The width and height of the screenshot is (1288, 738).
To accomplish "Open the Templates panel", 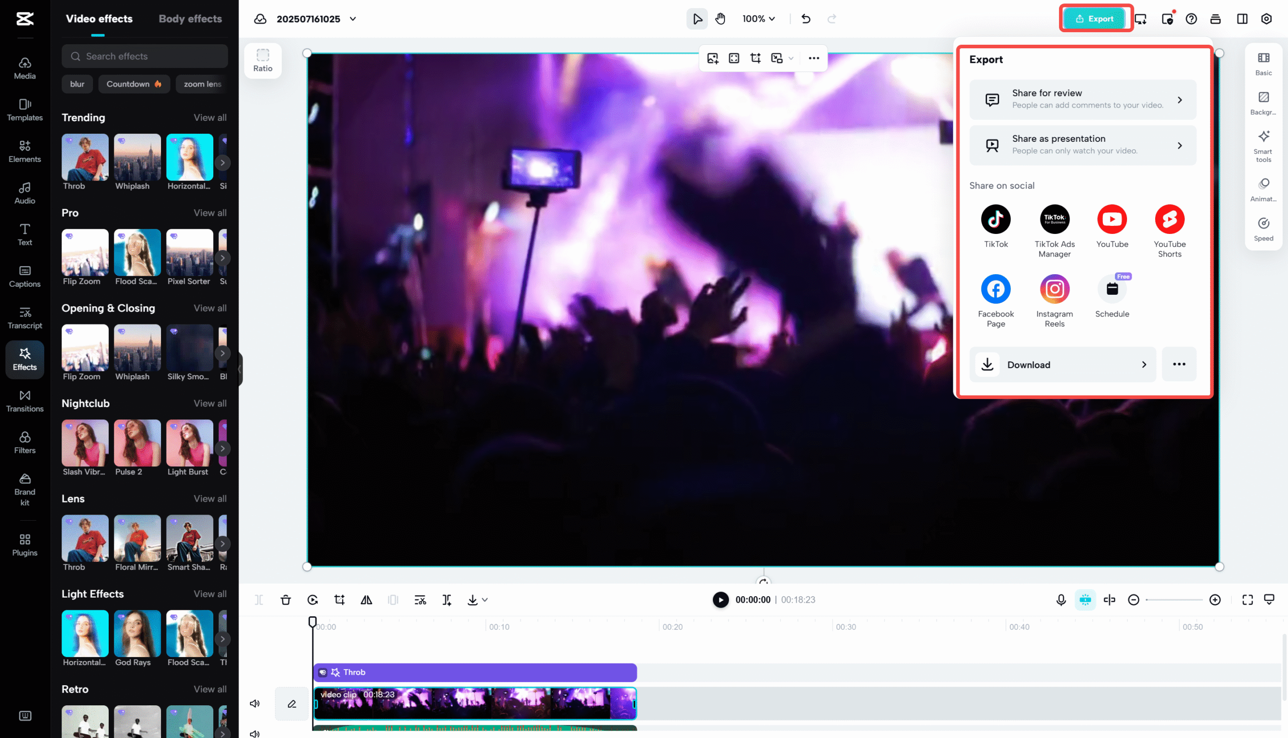I will click(25, 110).
